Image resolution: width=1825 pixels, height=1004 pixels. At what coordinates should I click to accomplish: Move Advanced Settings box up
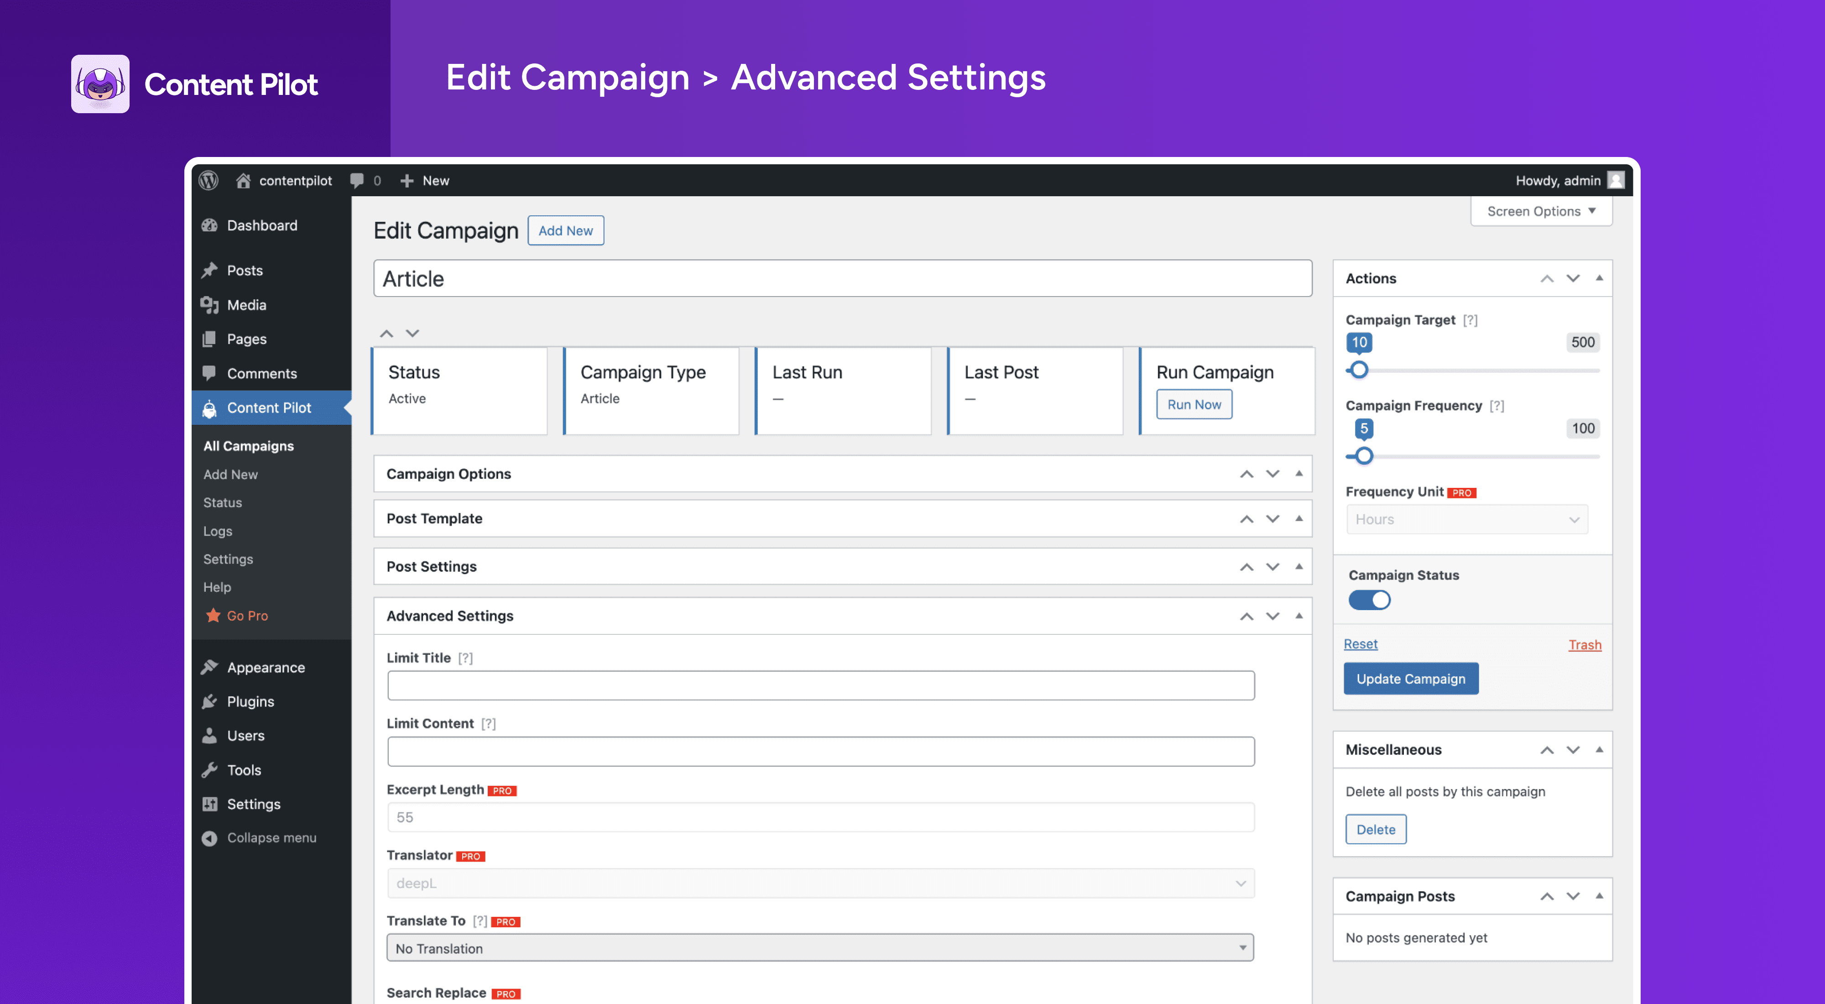click(1247, 617)
